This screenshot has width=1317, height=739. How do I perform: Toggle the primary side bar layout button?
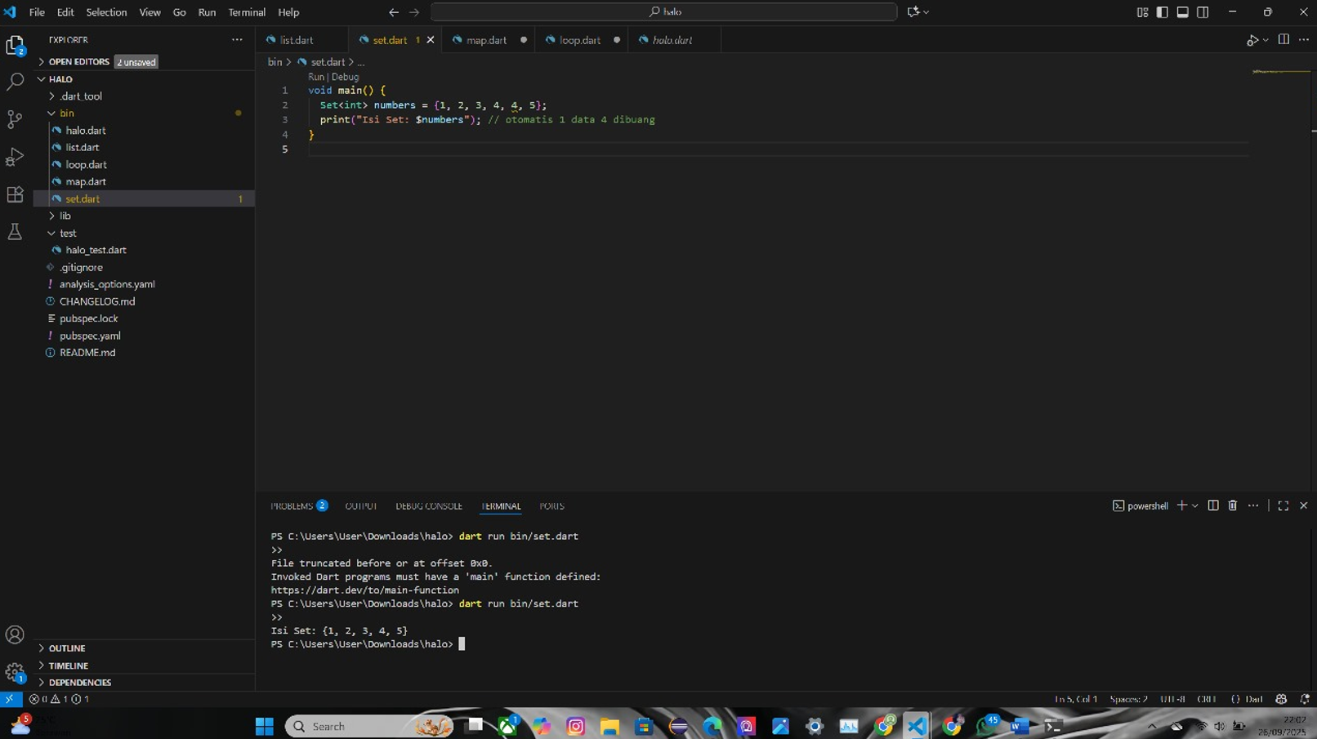(1162, 12)
